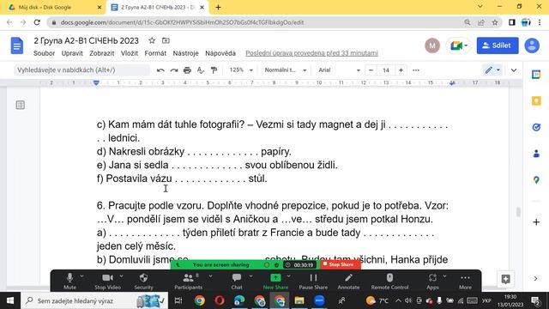Collapse the menus chevron
The height and width of the screenshot is (309, 549).
pyautogui.click(x=514, y=70)
